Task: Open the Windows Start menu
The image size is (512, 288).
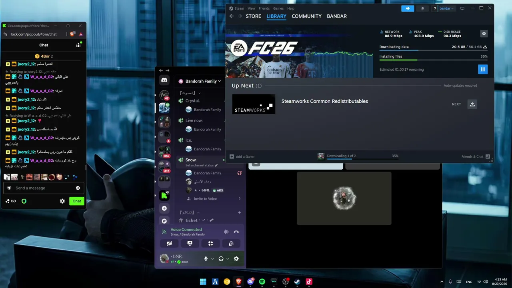Action: click(x=203, y=282)
